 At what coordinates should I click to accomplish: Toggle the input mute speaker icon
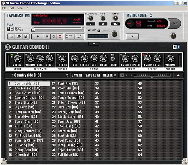[x=12, y=57]
